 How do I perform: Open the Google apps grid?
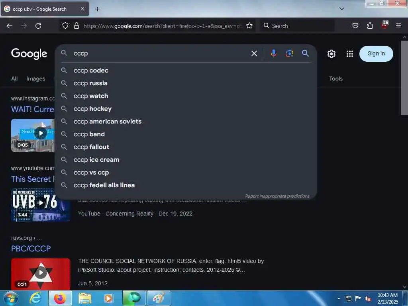(x=350, y=54)
